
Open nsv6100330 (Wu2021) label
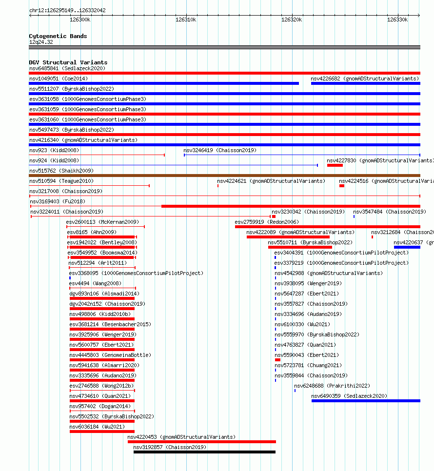[x=302, y=324]
